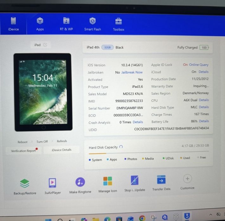Open CPU Details link
The width and height of the screenshot is (225, 221).
(x=204, y=100)
